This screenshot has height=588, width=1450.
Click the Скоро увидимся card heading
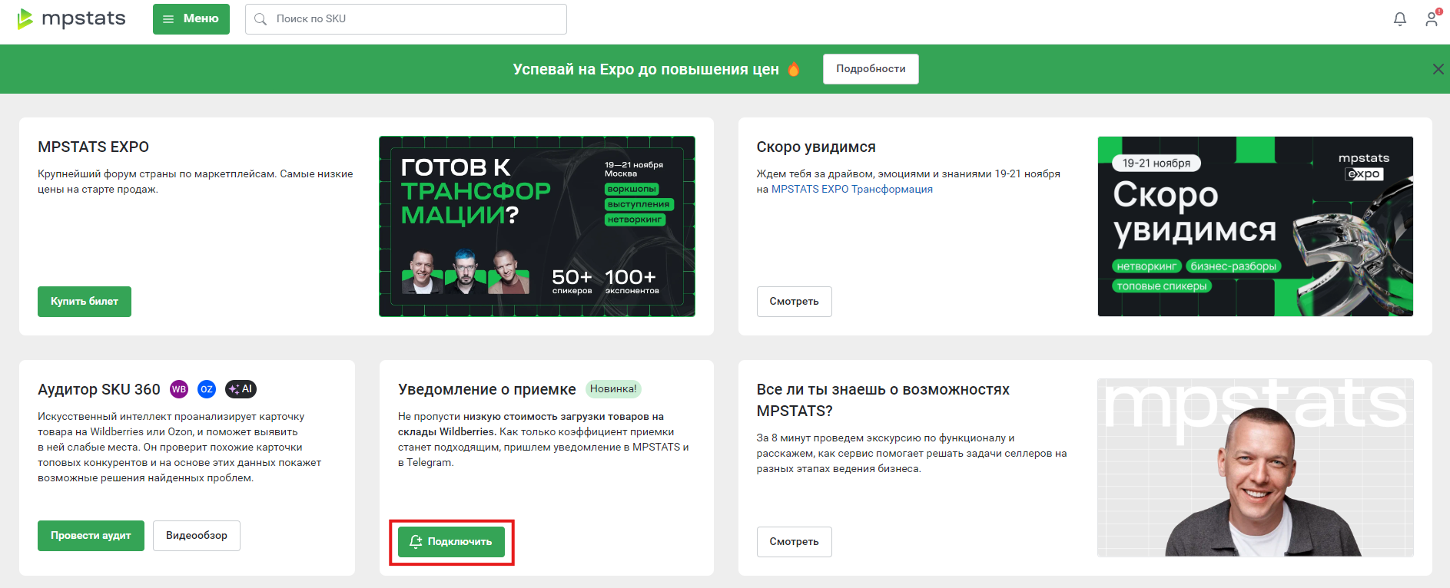pyautogui.click(x=816, y=147)
